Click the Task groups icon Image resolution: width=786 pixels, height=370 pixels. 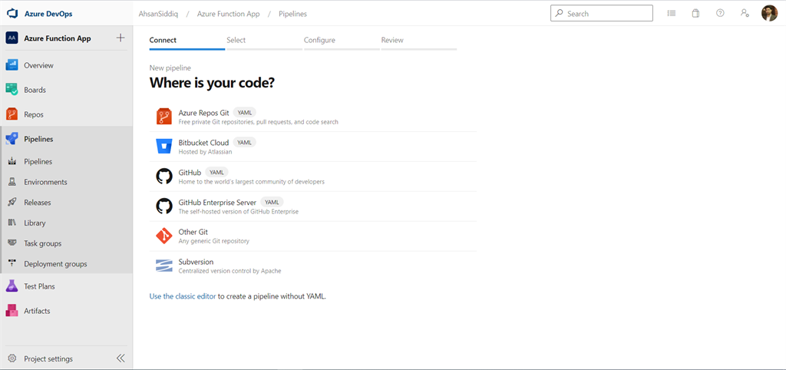[12, 243]
